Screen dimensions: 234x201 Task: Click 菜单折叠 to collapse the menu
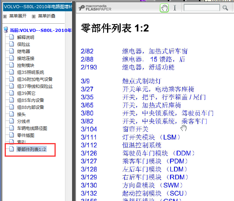pos(47,16)
